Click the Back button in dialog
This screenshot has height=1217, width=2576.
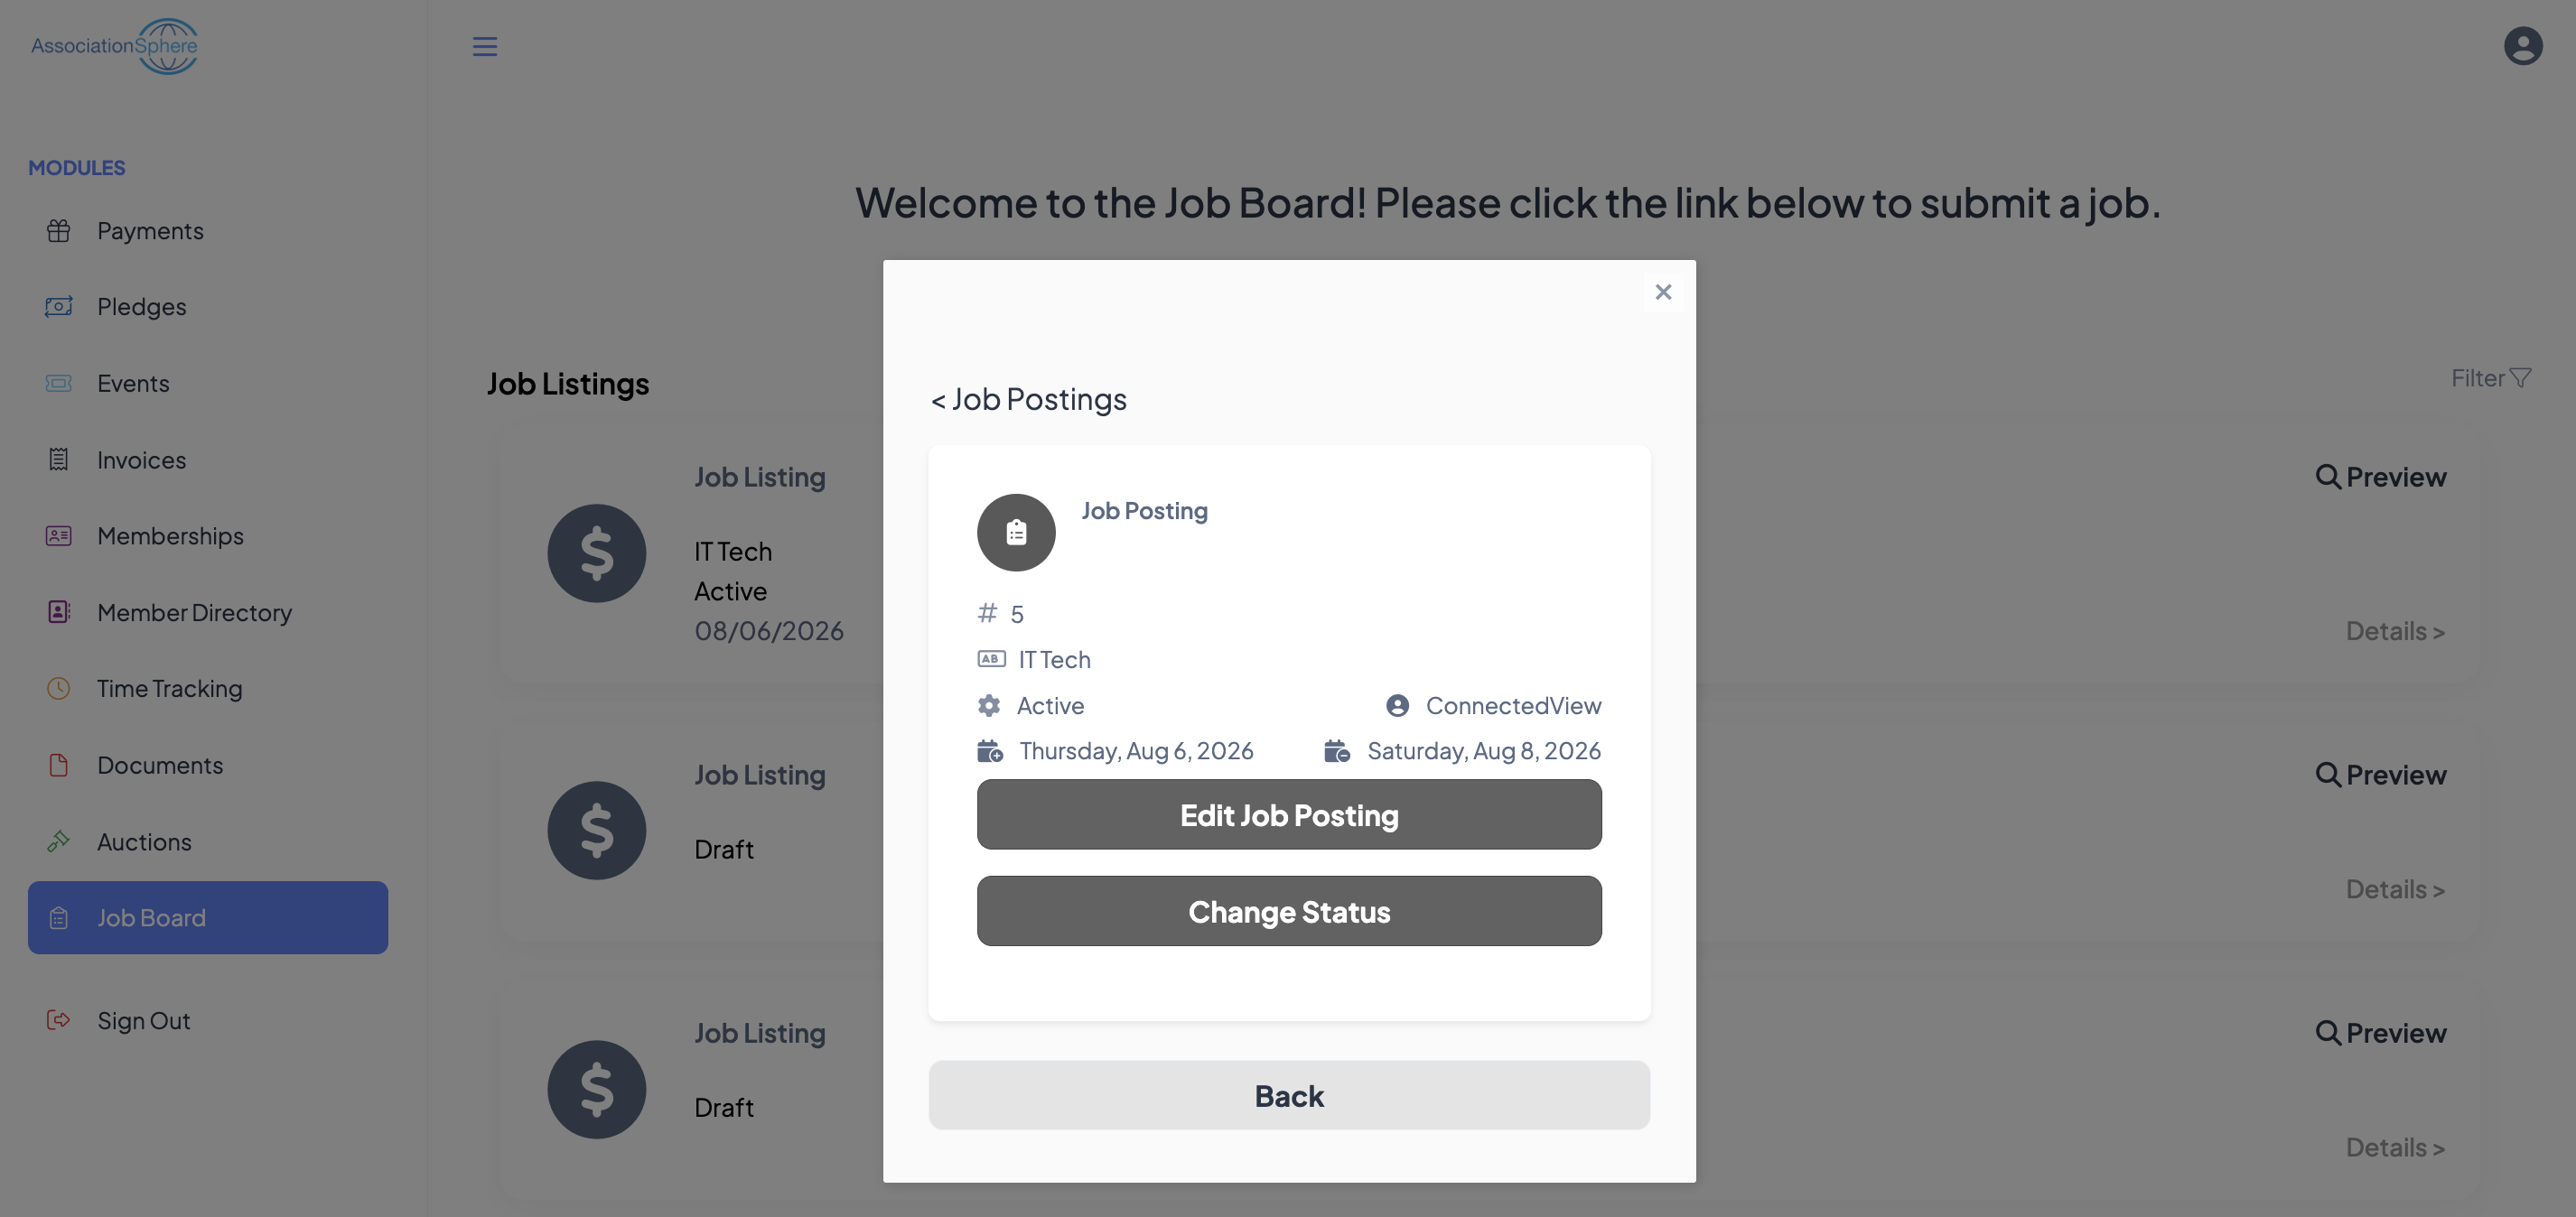(1289, 1095)
